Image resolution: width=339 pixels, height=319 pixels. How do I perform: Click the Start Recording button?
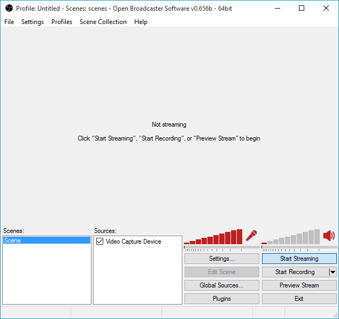tap(295, 272)
